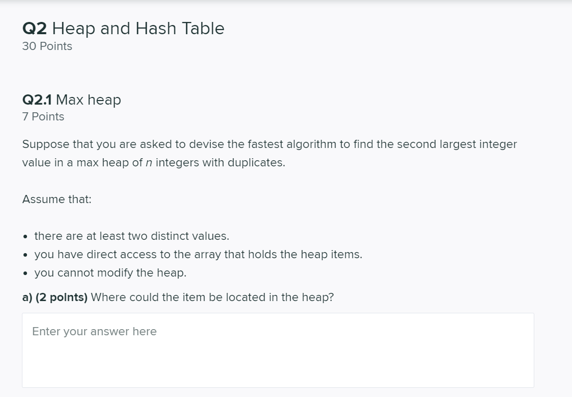
Task: Click the bold Q2.1 label
Action: coord(37,100)
